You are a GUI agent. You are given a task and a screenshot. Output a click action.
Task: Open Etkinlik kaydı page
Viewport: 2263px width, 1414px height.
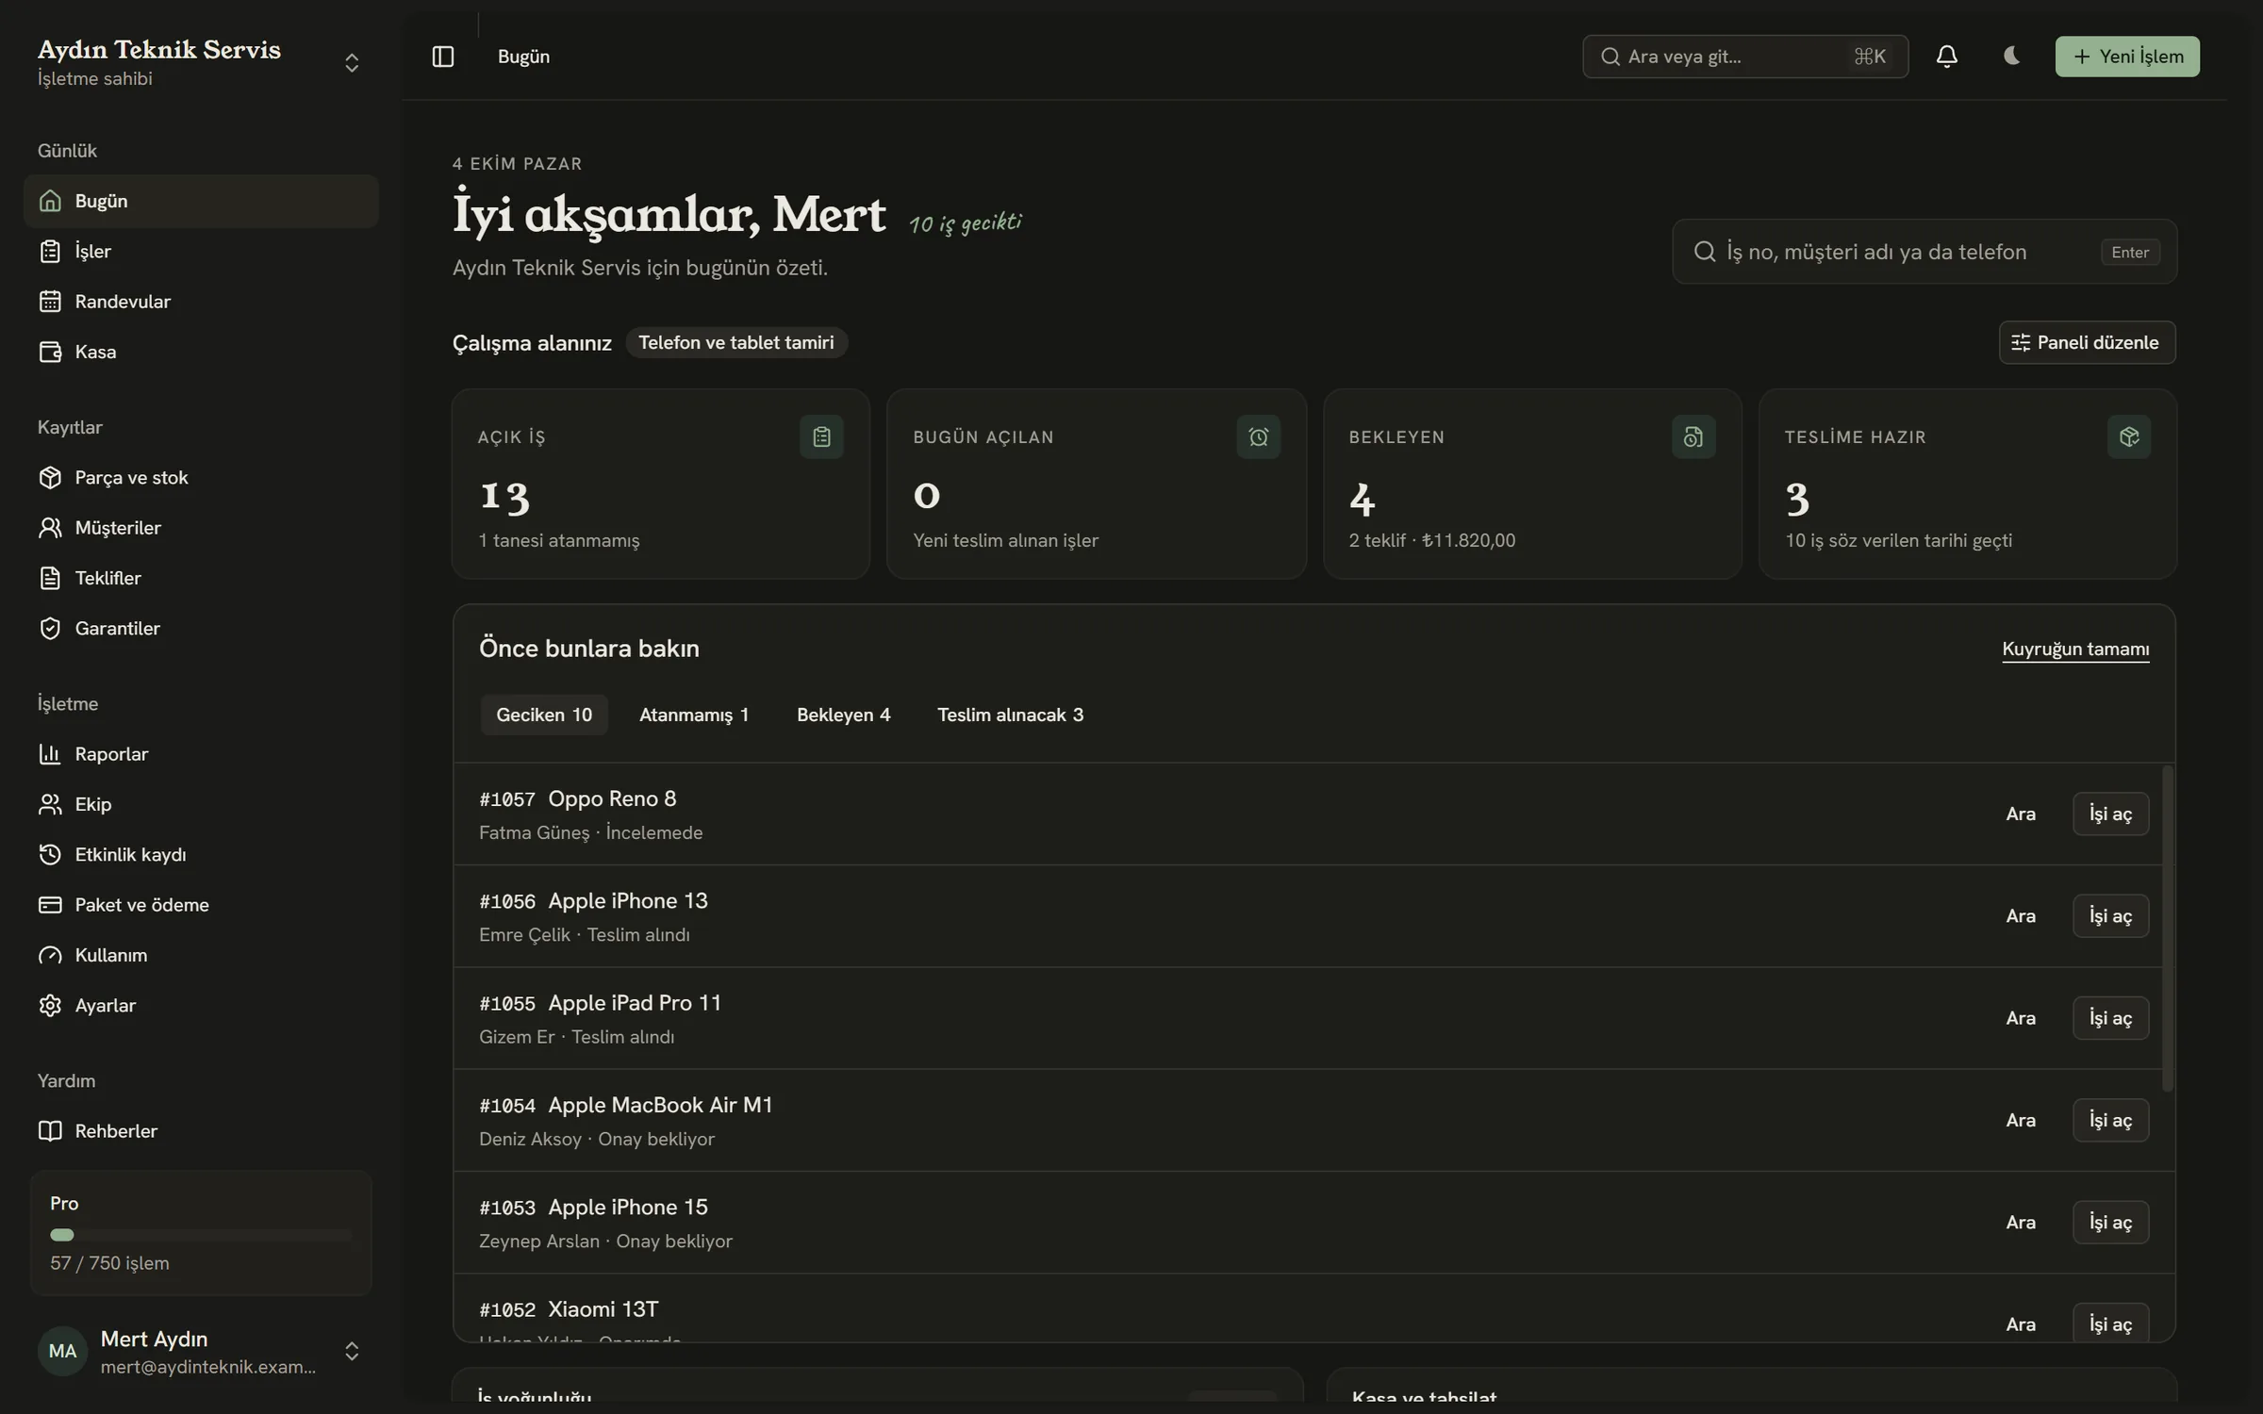pos(201,854)
